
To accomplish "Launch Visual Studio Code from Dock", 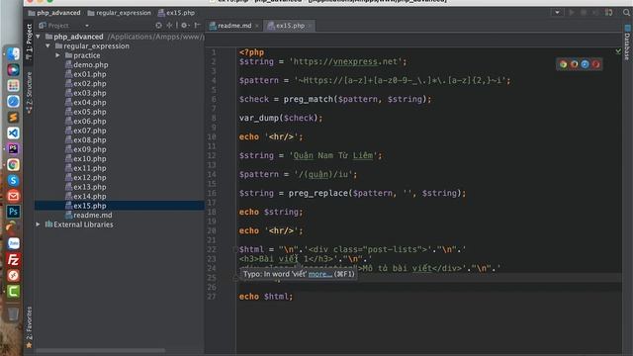I will pos(13,133).
